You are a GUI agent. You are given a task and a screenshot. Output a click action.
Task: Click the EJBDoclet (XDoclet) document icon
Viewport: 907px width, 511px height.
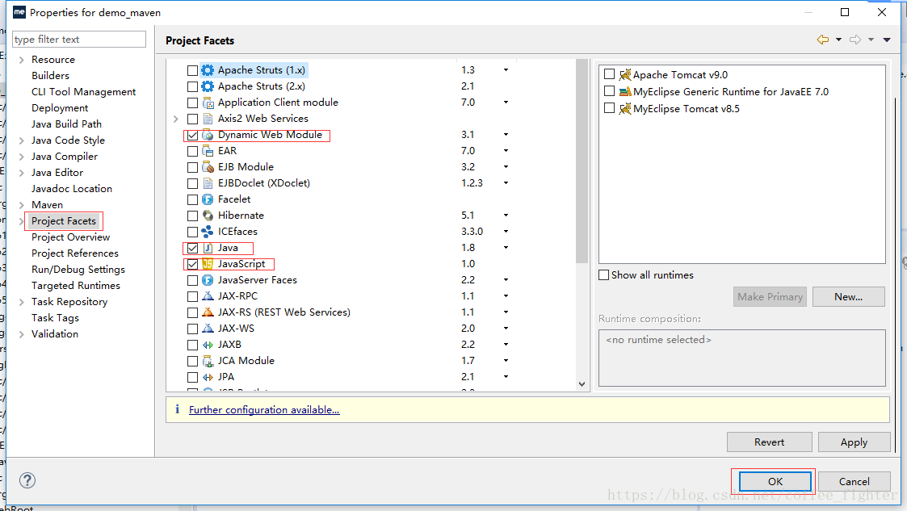tap(208, 183)
